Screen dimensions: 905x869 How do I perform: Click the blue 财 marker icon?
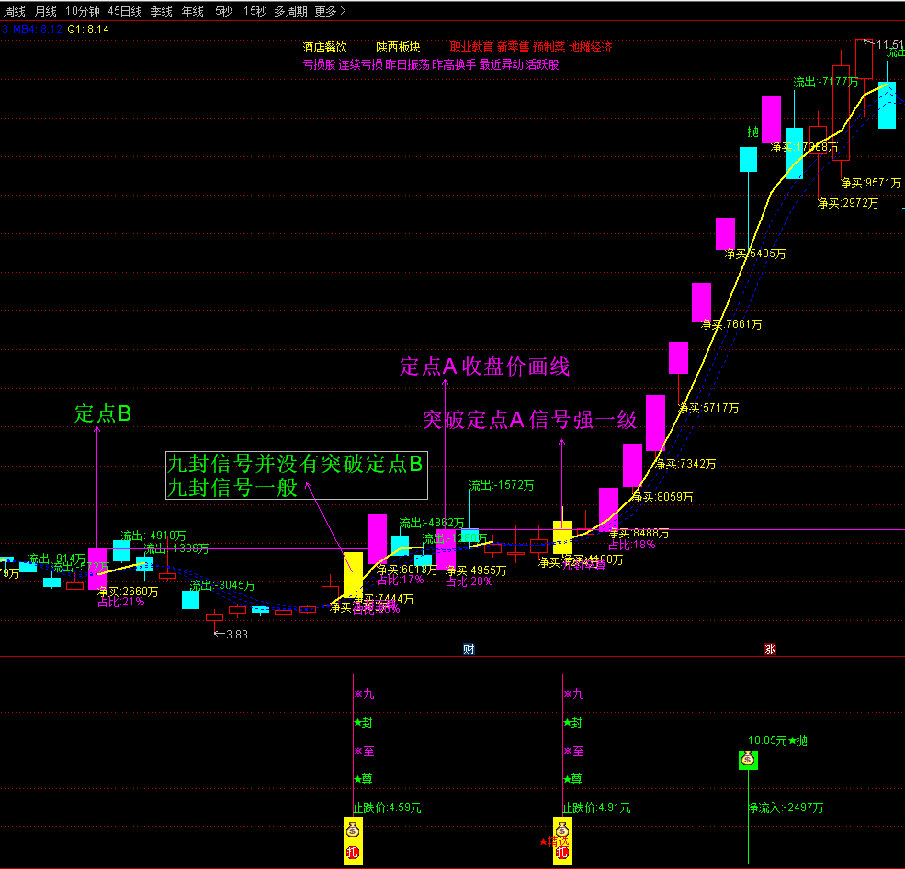click(x=469, y=649)
